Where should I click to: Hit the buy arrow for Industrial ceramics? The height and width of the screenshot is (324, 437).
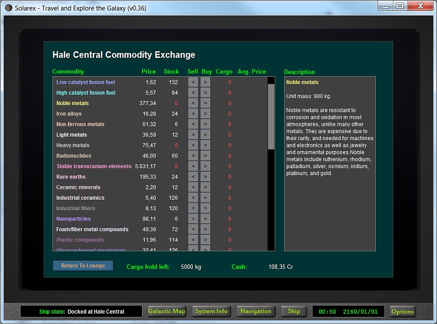point(205,198)
